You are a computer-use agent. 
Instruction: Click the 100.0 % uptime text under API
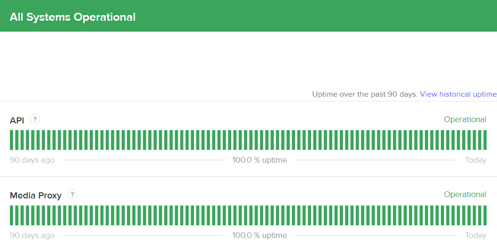pos(259,160)
